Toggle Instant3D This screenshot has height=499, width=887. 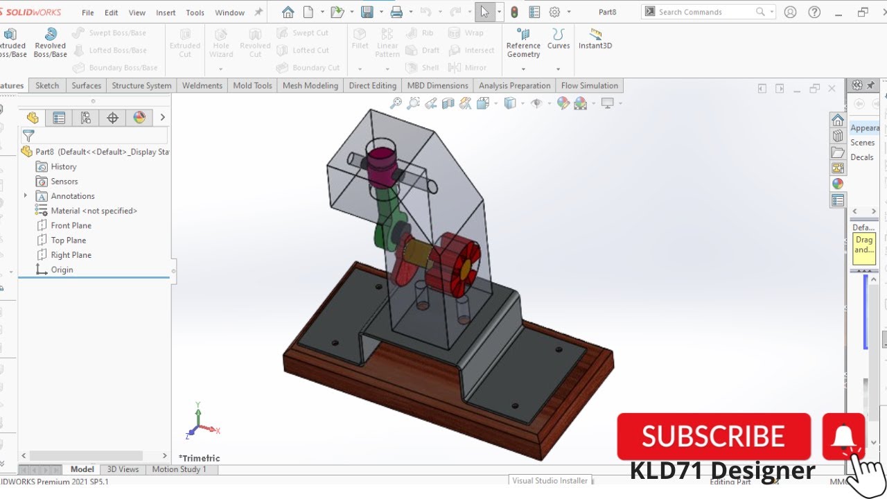click(595, 39)
